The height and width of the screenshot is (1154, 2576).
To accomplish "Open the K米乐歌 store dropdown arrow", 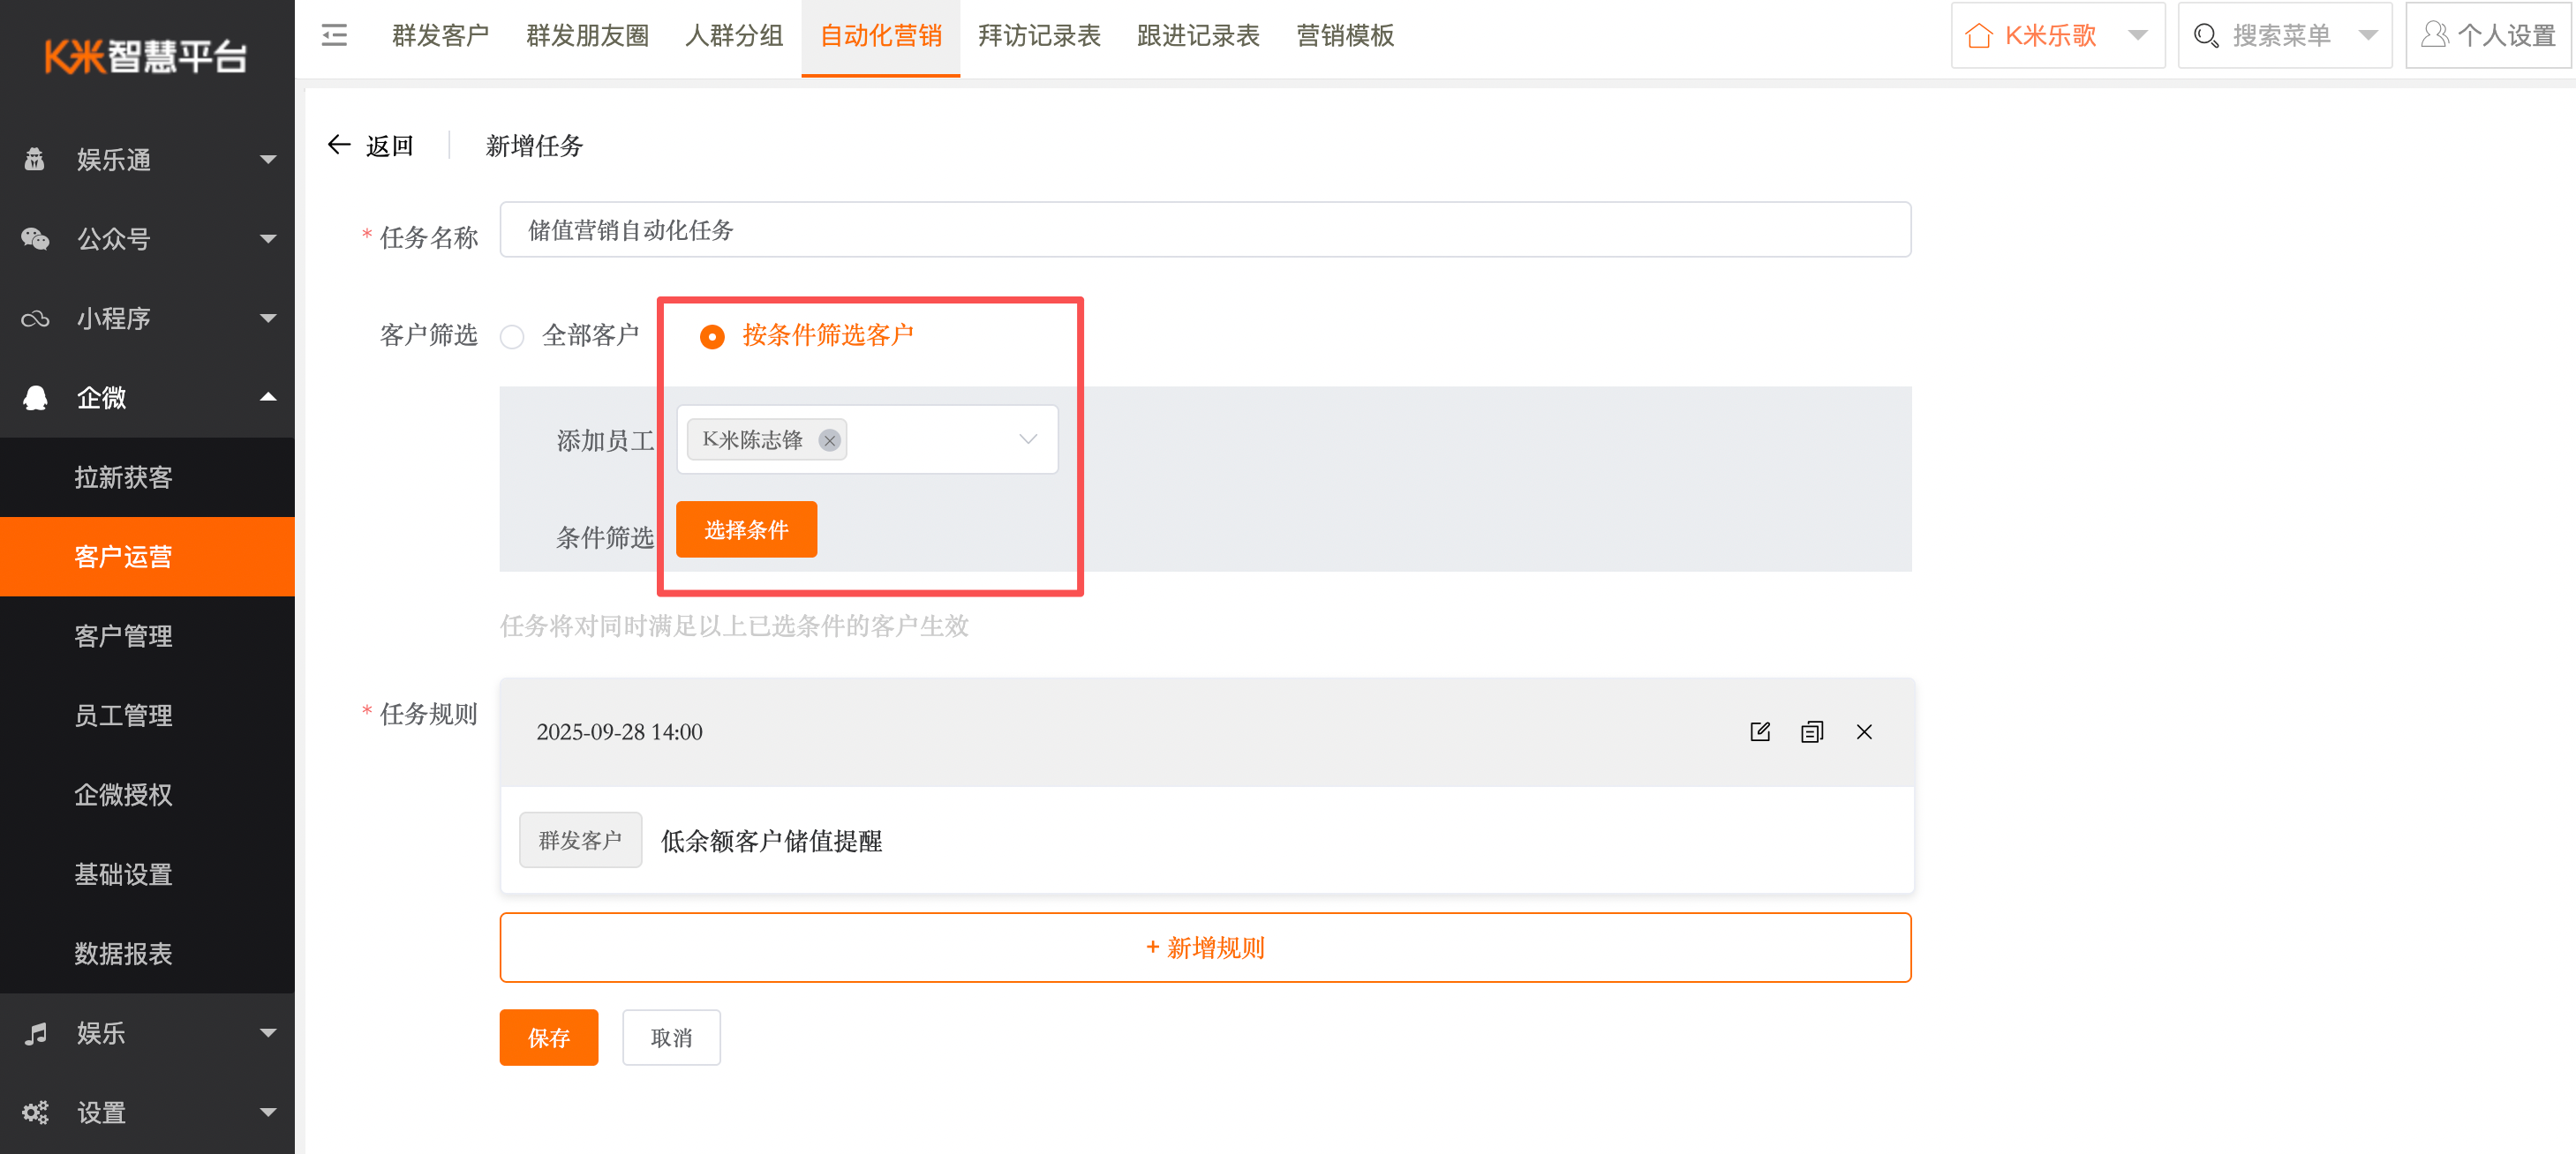I will (x=2138, y=36).
